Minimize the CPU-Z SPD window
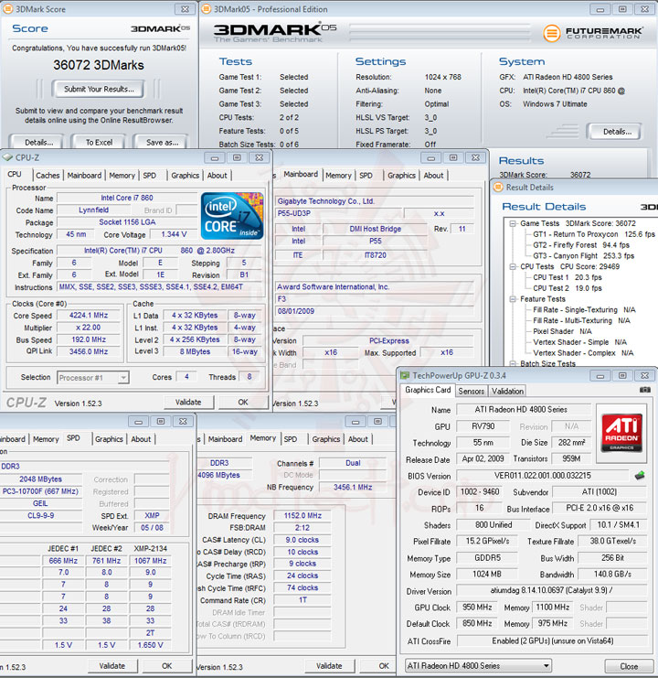The width and height of the screenshot is (658, 678). (x=138, y=421)
